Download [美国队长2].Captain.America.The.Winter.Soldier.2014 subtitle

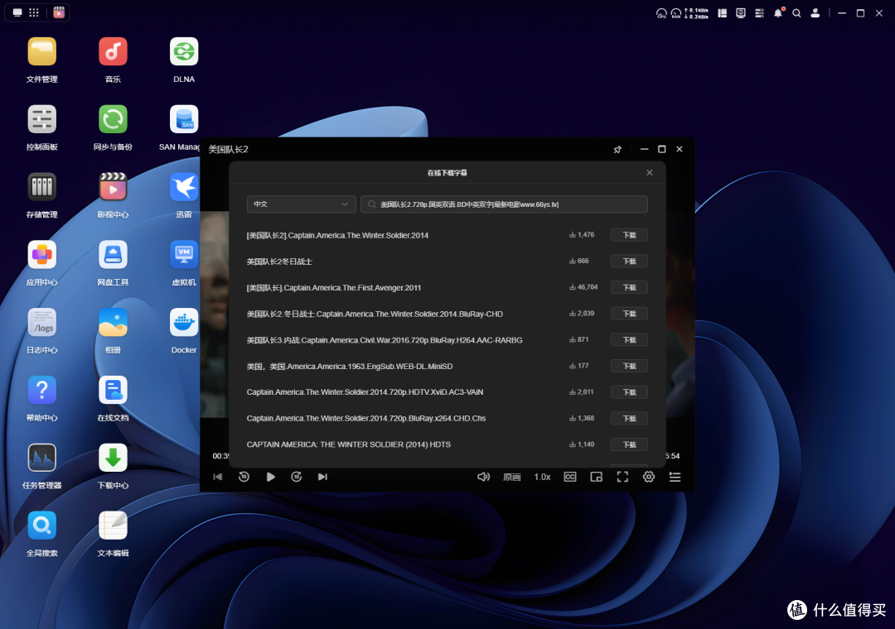pyautogui.click(x=629, y=235)
